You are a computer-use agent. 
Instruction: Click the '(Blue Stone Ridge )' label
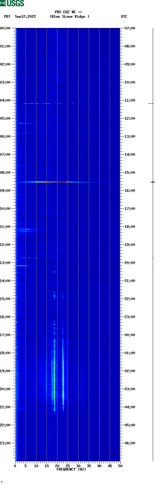tap(69, 17)
